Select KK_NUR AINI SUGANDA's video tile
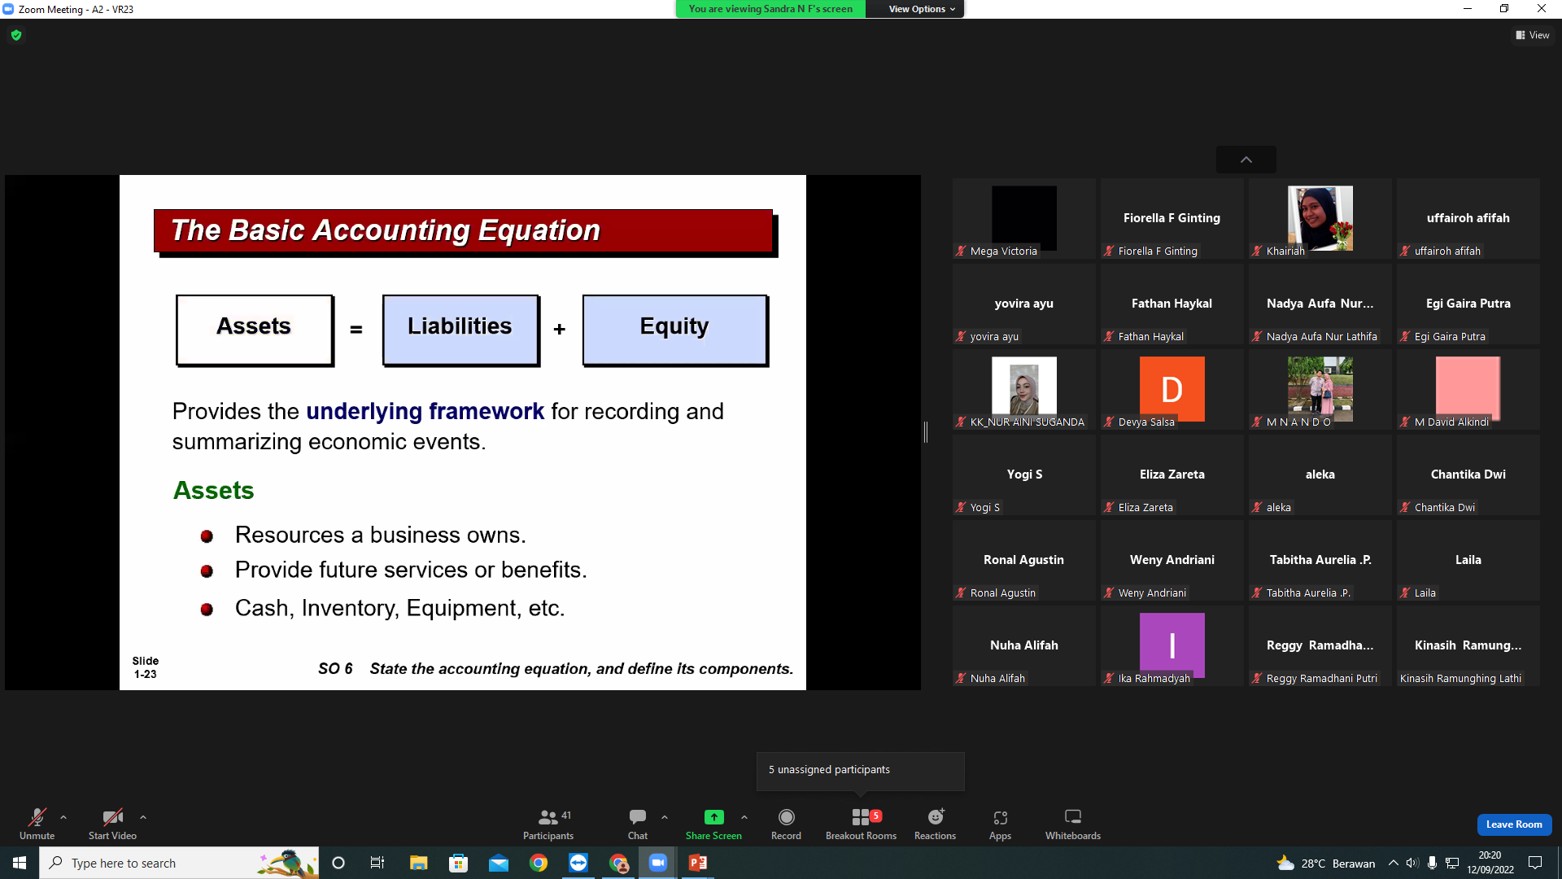This screenshot has width=1562, height=879. 1023,389
